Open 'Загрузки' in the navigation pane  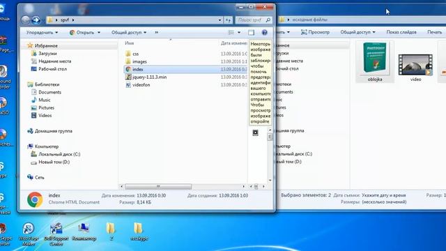pyautogui.click(x=47, y=54)
